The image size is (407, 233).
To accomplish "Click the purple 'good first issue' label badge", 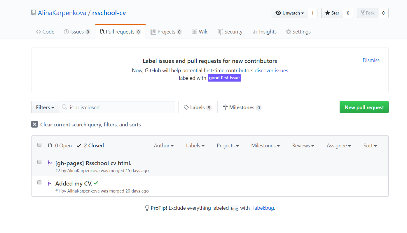I will (x=224, y=78).
